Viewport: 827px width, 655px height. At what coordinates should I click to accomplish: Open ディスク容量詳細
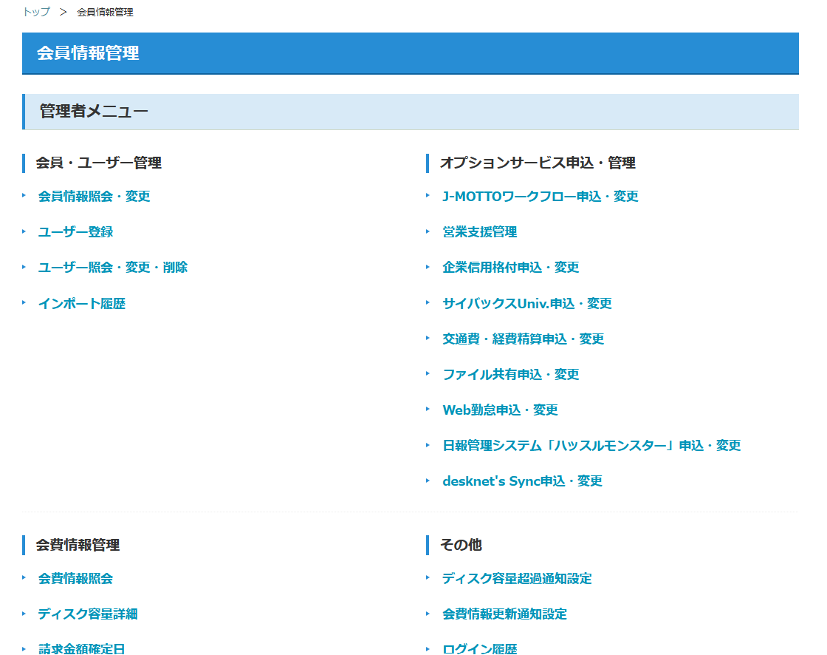coord(88,614)
